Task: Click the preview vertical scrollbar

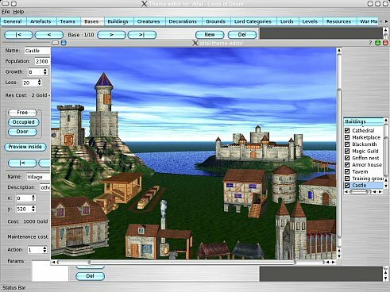Action: [x=339, y=164]
